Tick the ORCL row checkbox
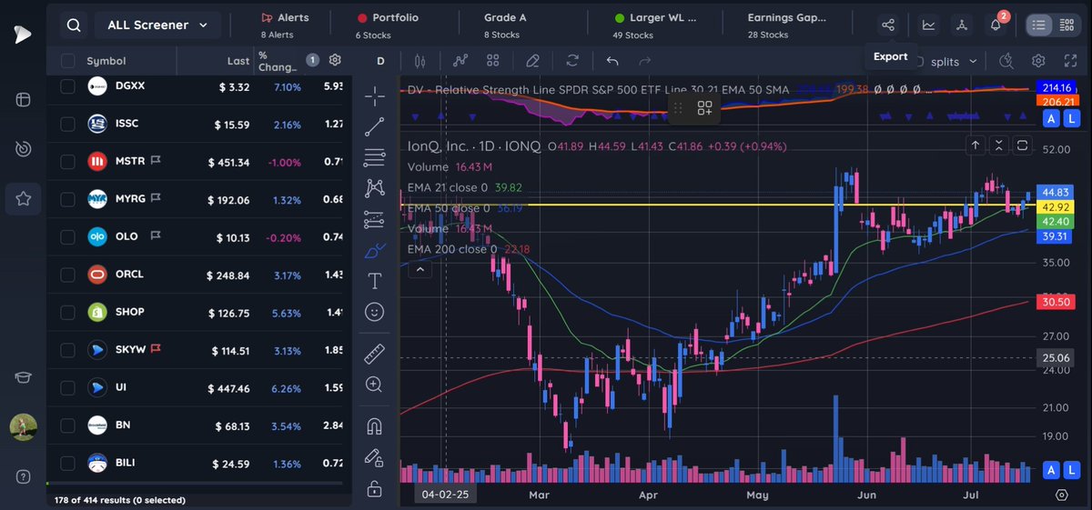The image size is (1092, 510). 67,275
